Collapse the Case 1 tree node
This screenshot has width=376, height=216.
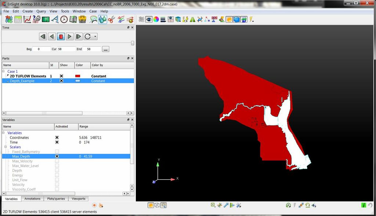pos(4,72)
